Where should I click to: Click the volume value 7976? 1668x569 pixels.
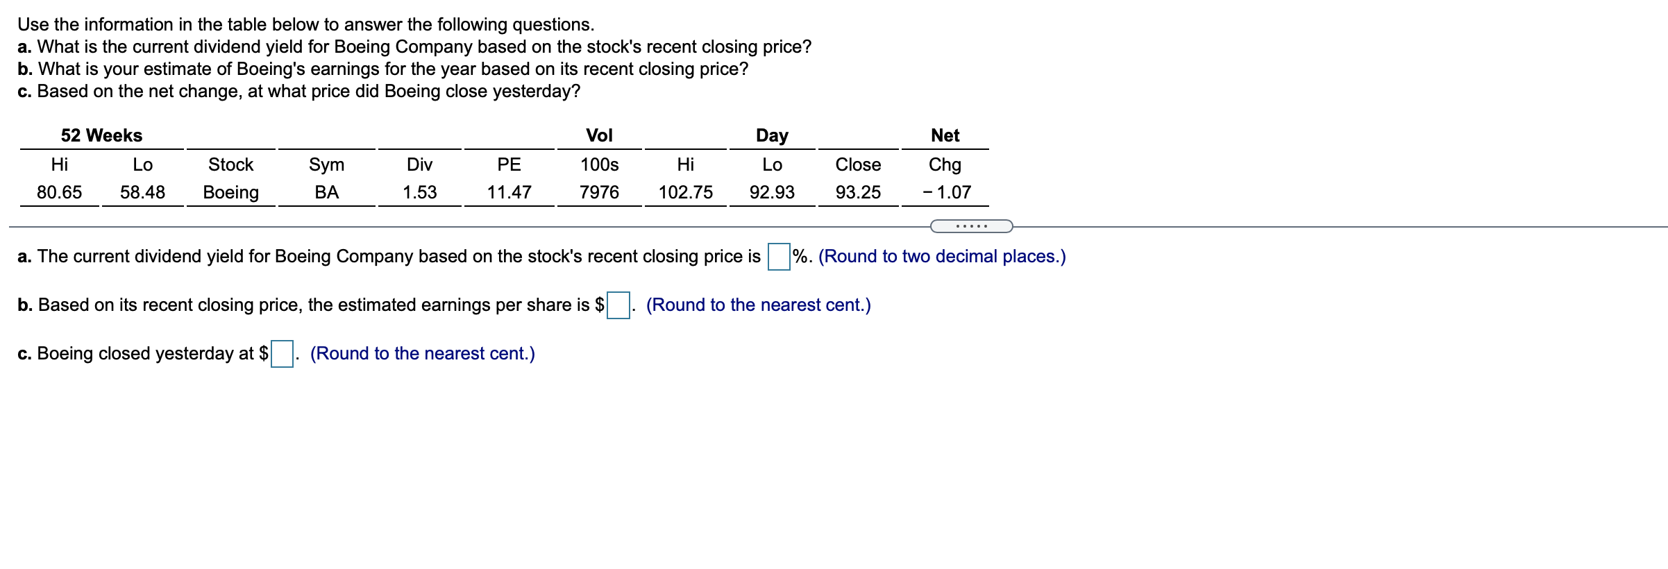(x=599, y=192)
